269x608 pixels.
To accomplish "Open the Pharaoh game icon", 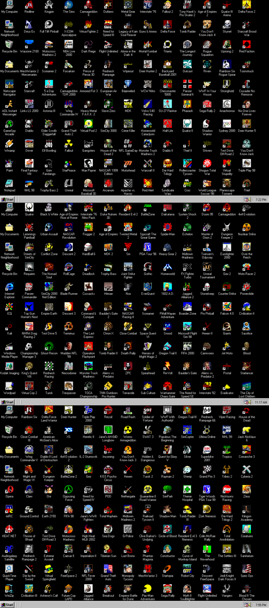I will click(187, 104).
